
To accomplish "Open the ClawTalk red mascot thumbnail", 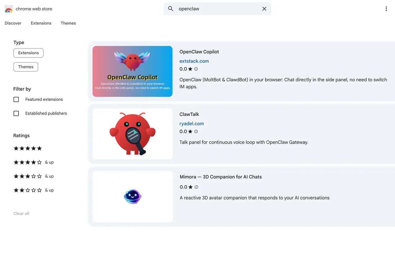I will [133, 134].
